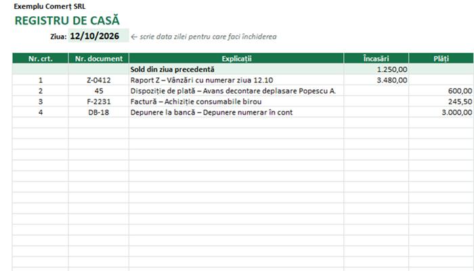Select the Explicații column header
Screen dimensions: 474x271
click(x=236, y=58)
